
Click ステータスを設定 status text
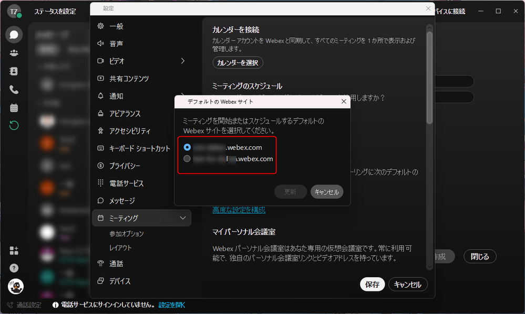click(x=55, y=12)
